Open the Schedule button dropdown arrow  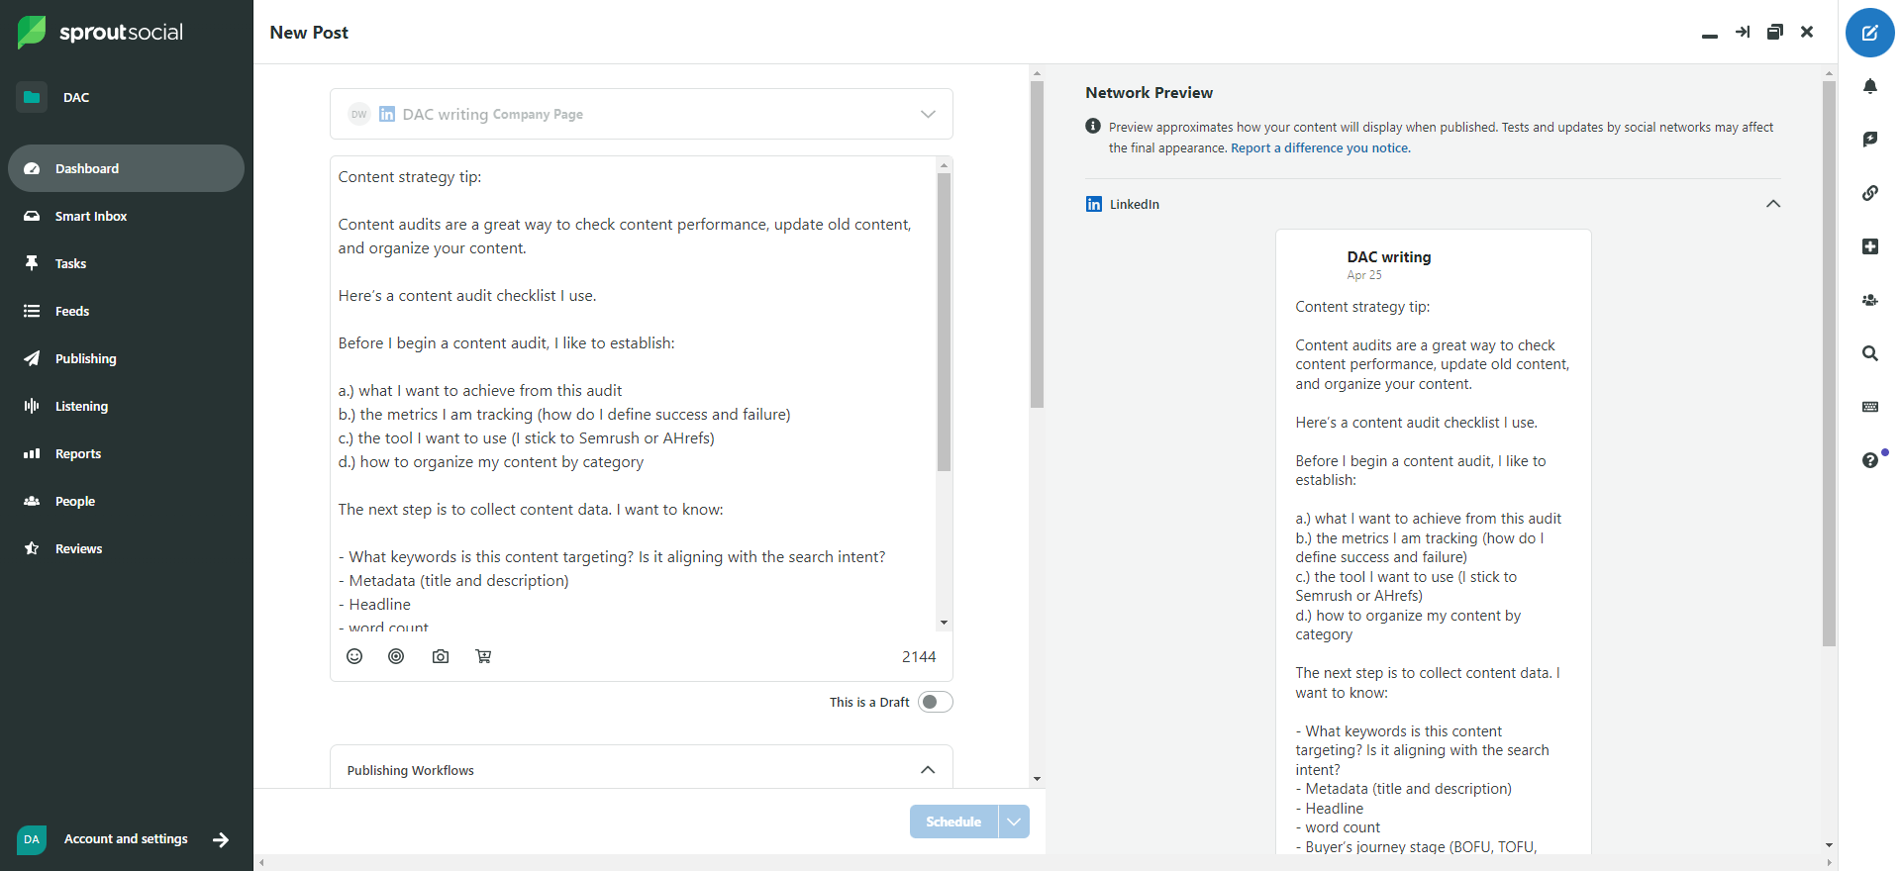pos(1014,822)
